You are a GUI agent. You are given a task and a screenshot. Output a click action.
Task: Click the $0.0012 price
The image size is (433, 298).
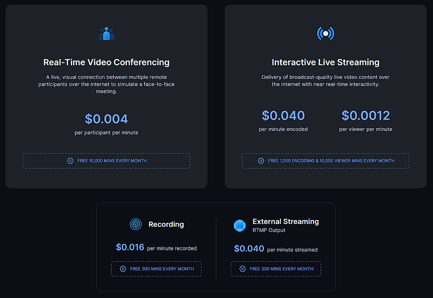tap(365, 116)
